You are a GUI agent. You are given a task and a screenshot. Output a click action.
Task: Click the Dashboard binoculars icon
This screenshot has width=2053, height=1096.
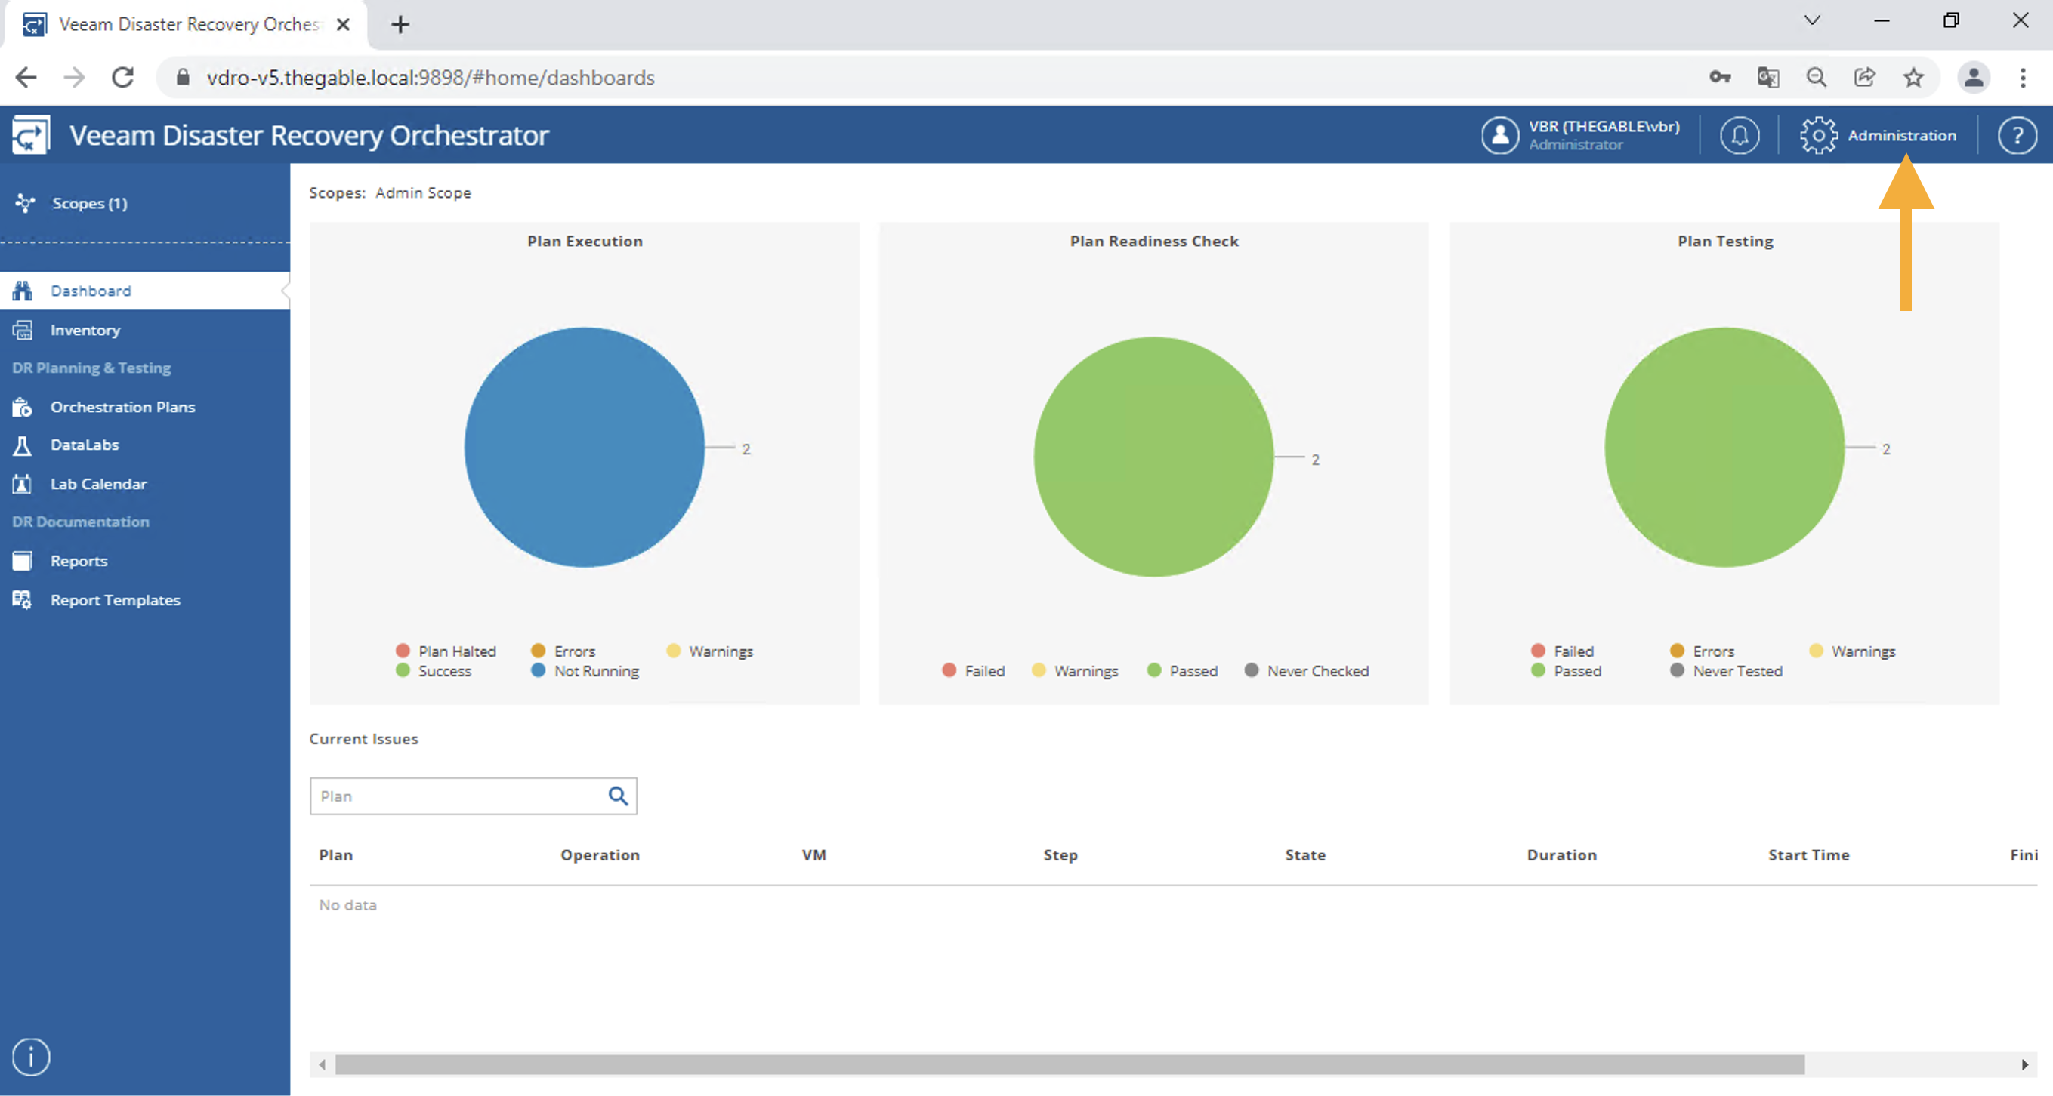23,291
